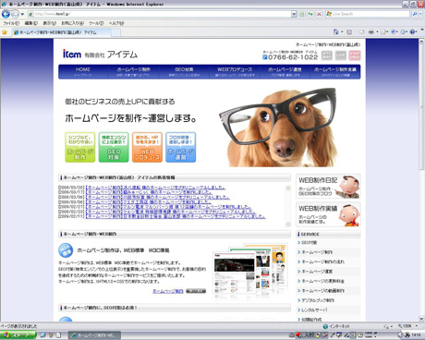This screenshot has height=340, width=425.
Task: Open the Tools gear toolbar icon
Action: pos(404,32)
